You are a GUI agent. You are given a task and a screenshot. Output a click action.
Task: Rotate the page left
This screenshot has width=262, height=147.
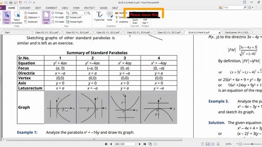(74, 17)
